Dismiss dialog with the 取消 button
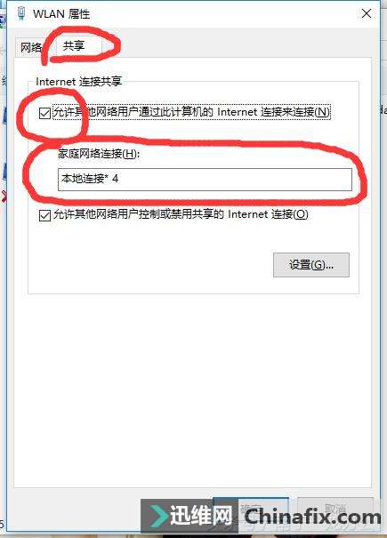This screenshot has height=538, width=387. tap(335, 510)
